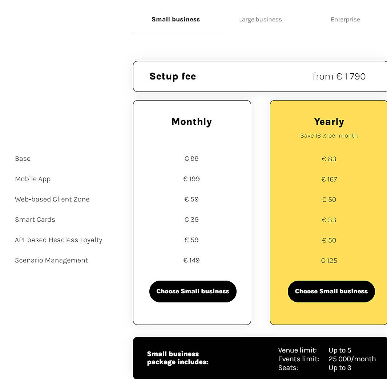The width and height of the screenshot is (387, 379).
Task: Switch to the Large business tab
Action: click(x=260, y=19)
